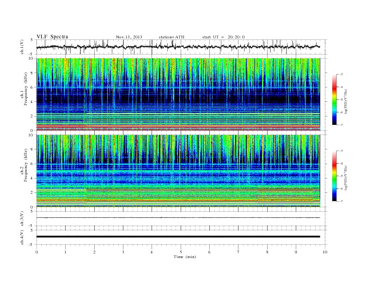This screenshot has width=366, height=283.
Task: Click the '-3' value on ch.2 color bar
Action: click(x=341, y=151)
